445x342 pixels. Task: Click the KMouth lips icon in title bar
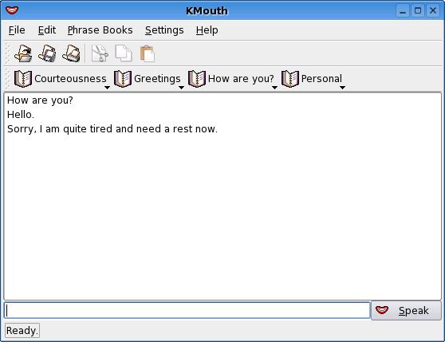12,10
